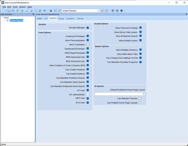Click the circled home icon in toolbar
Image resolution: width=188 pixels, height=146 pixels.
coord(121,11)
